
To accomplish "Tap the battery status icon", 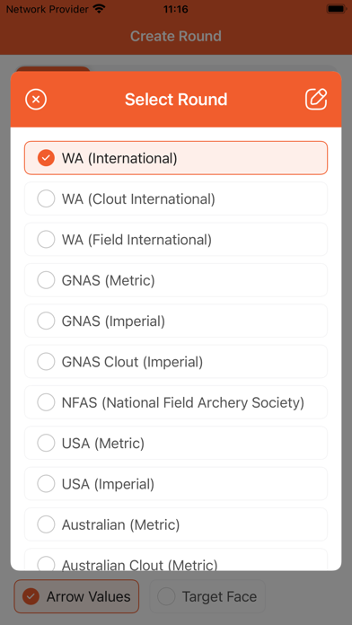I will coord(336,9).
